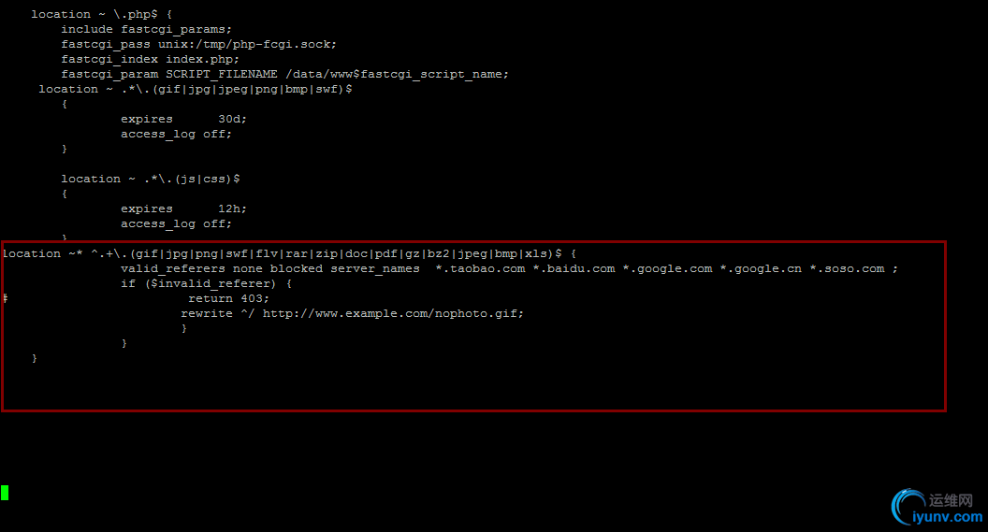Click the "fastcgi_index index.php;" line
This screenshot has width=988, height=532.
pos(150,59)
